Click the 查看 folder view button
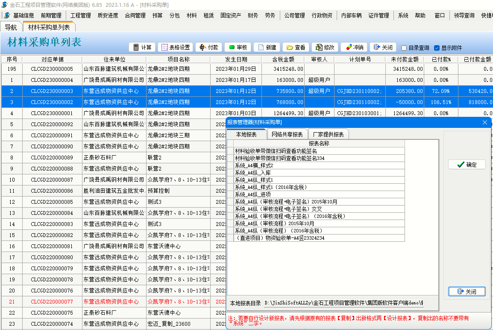The height and width of the screenshot is (330, 493). 296,47
